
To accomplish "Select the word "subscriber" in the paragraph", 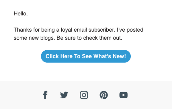I will [102, 30].
